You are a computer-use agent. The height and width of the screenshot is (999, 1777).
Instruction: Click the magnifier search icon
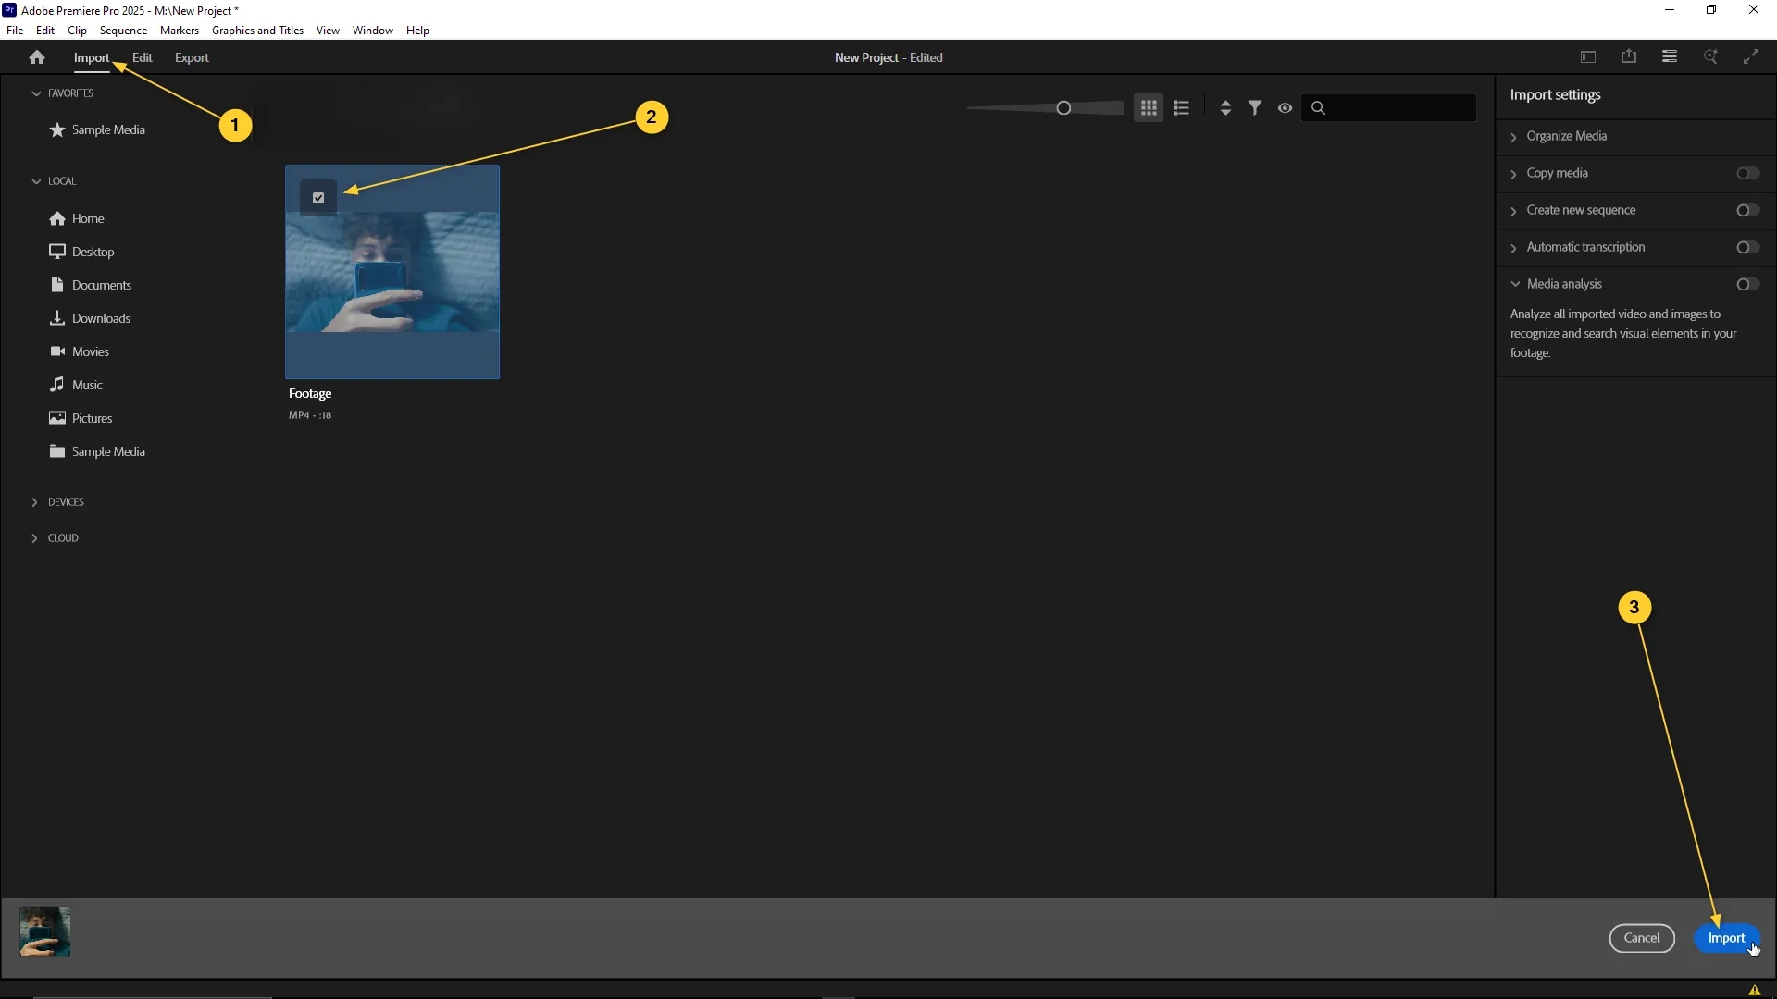pos(1318,108)
